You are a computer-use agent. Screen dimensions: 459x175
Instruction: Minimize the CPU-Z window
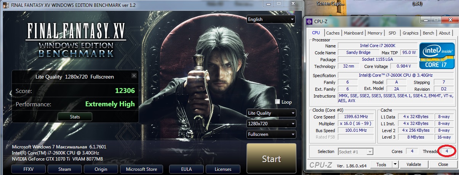426,20
